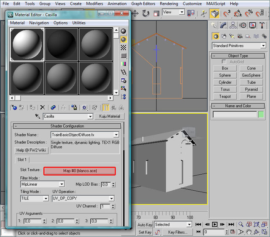Enable the AutoGrid checkbox
The image size is (270, 237).
coord(224,62)
